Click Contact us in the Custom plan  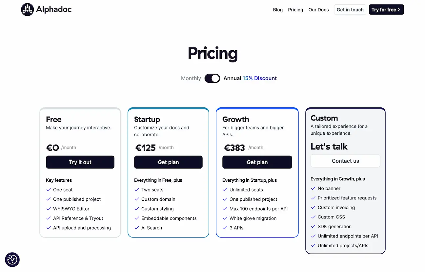pos(345,161)
